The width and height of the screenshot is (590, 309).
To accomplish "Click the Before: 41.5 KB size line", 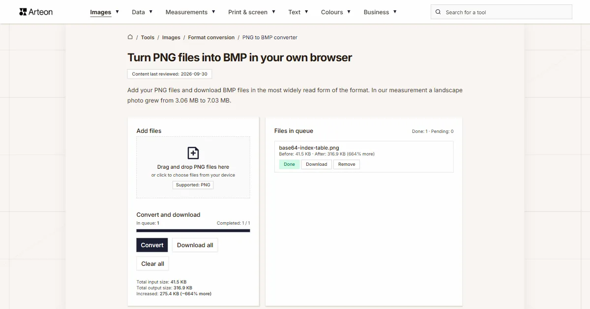I will (326, 154).
